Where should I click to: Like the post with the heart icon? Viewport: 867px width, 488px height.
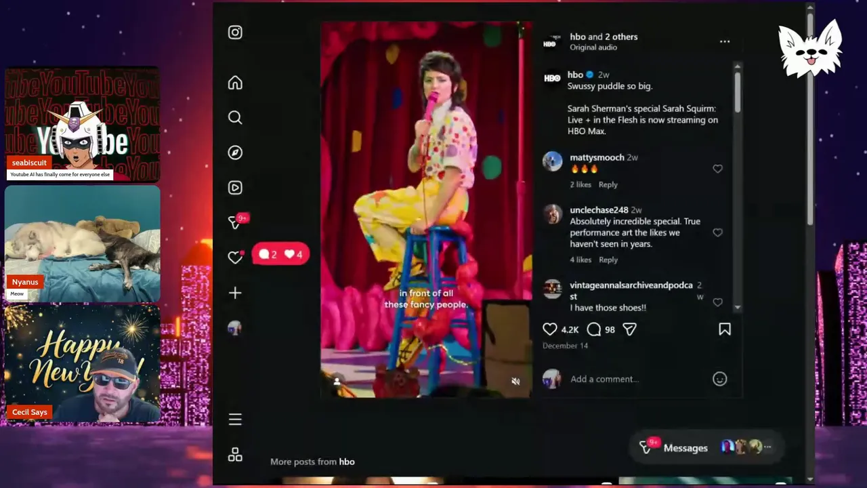tap(550, 329)
